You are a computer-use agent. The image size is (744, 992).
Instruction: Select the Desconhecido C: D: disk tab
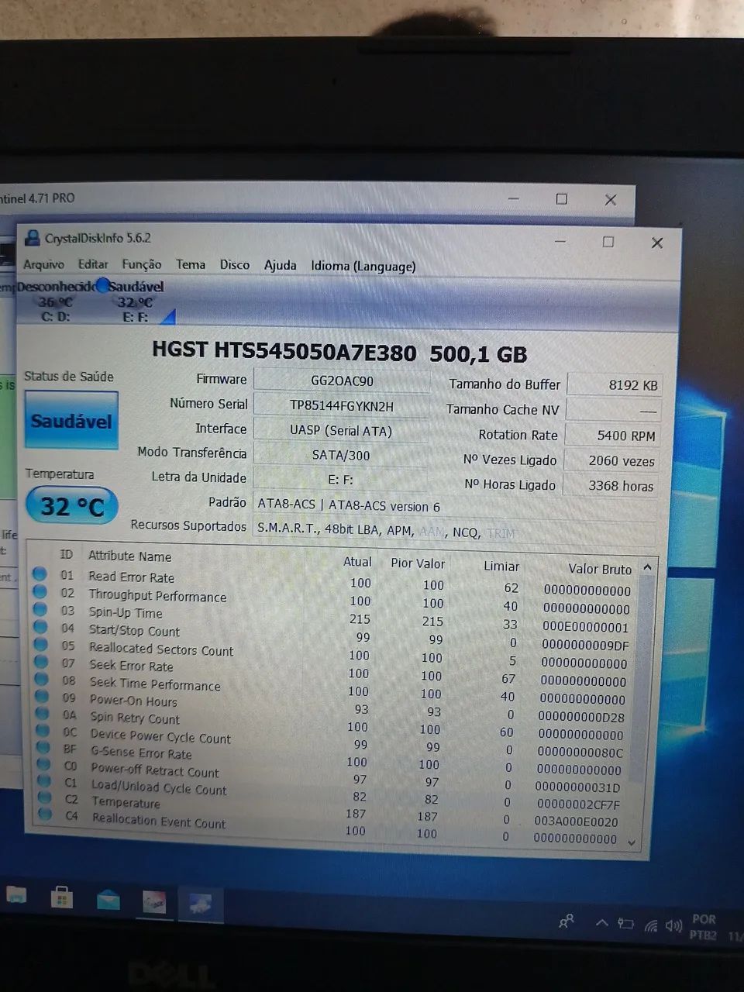click(56, 301)
